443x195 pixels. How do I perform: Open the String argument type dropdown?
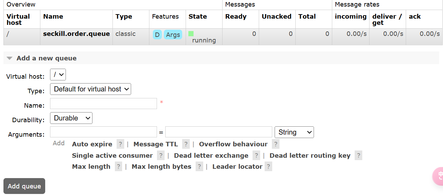pos(294,132)
